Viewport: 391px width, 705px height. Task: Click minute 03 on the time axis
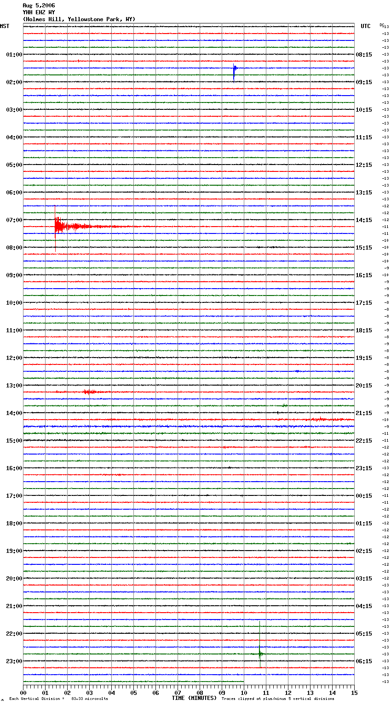point(89,693)
